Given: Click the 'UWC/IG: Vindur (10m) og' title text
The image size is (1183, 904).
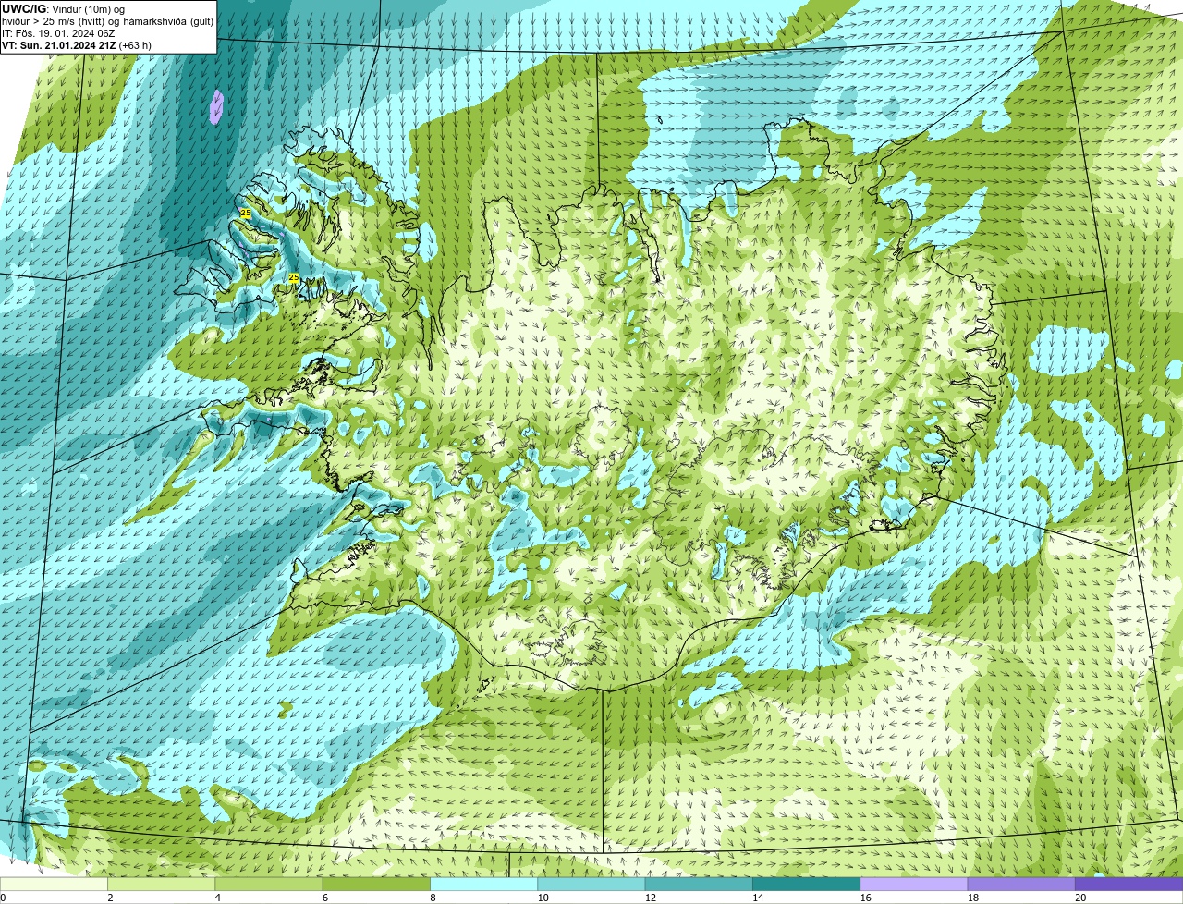Looking at the screenshot, I should [x=63, y=9].
